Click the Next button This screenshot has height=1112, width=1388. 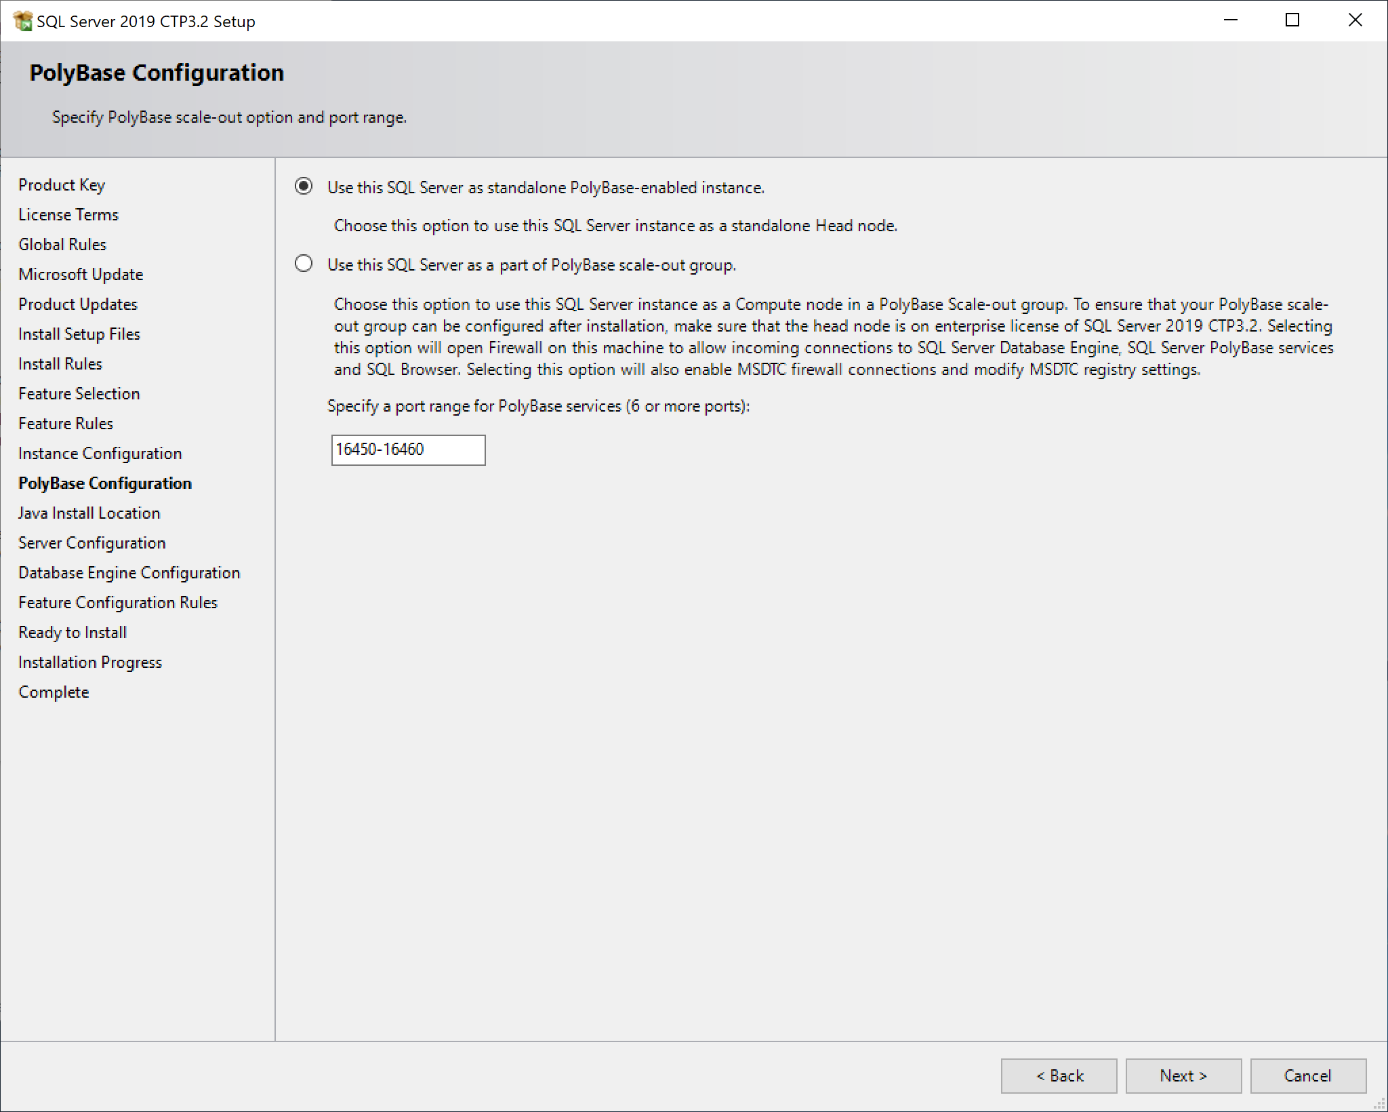[x=1183, y=1076]
